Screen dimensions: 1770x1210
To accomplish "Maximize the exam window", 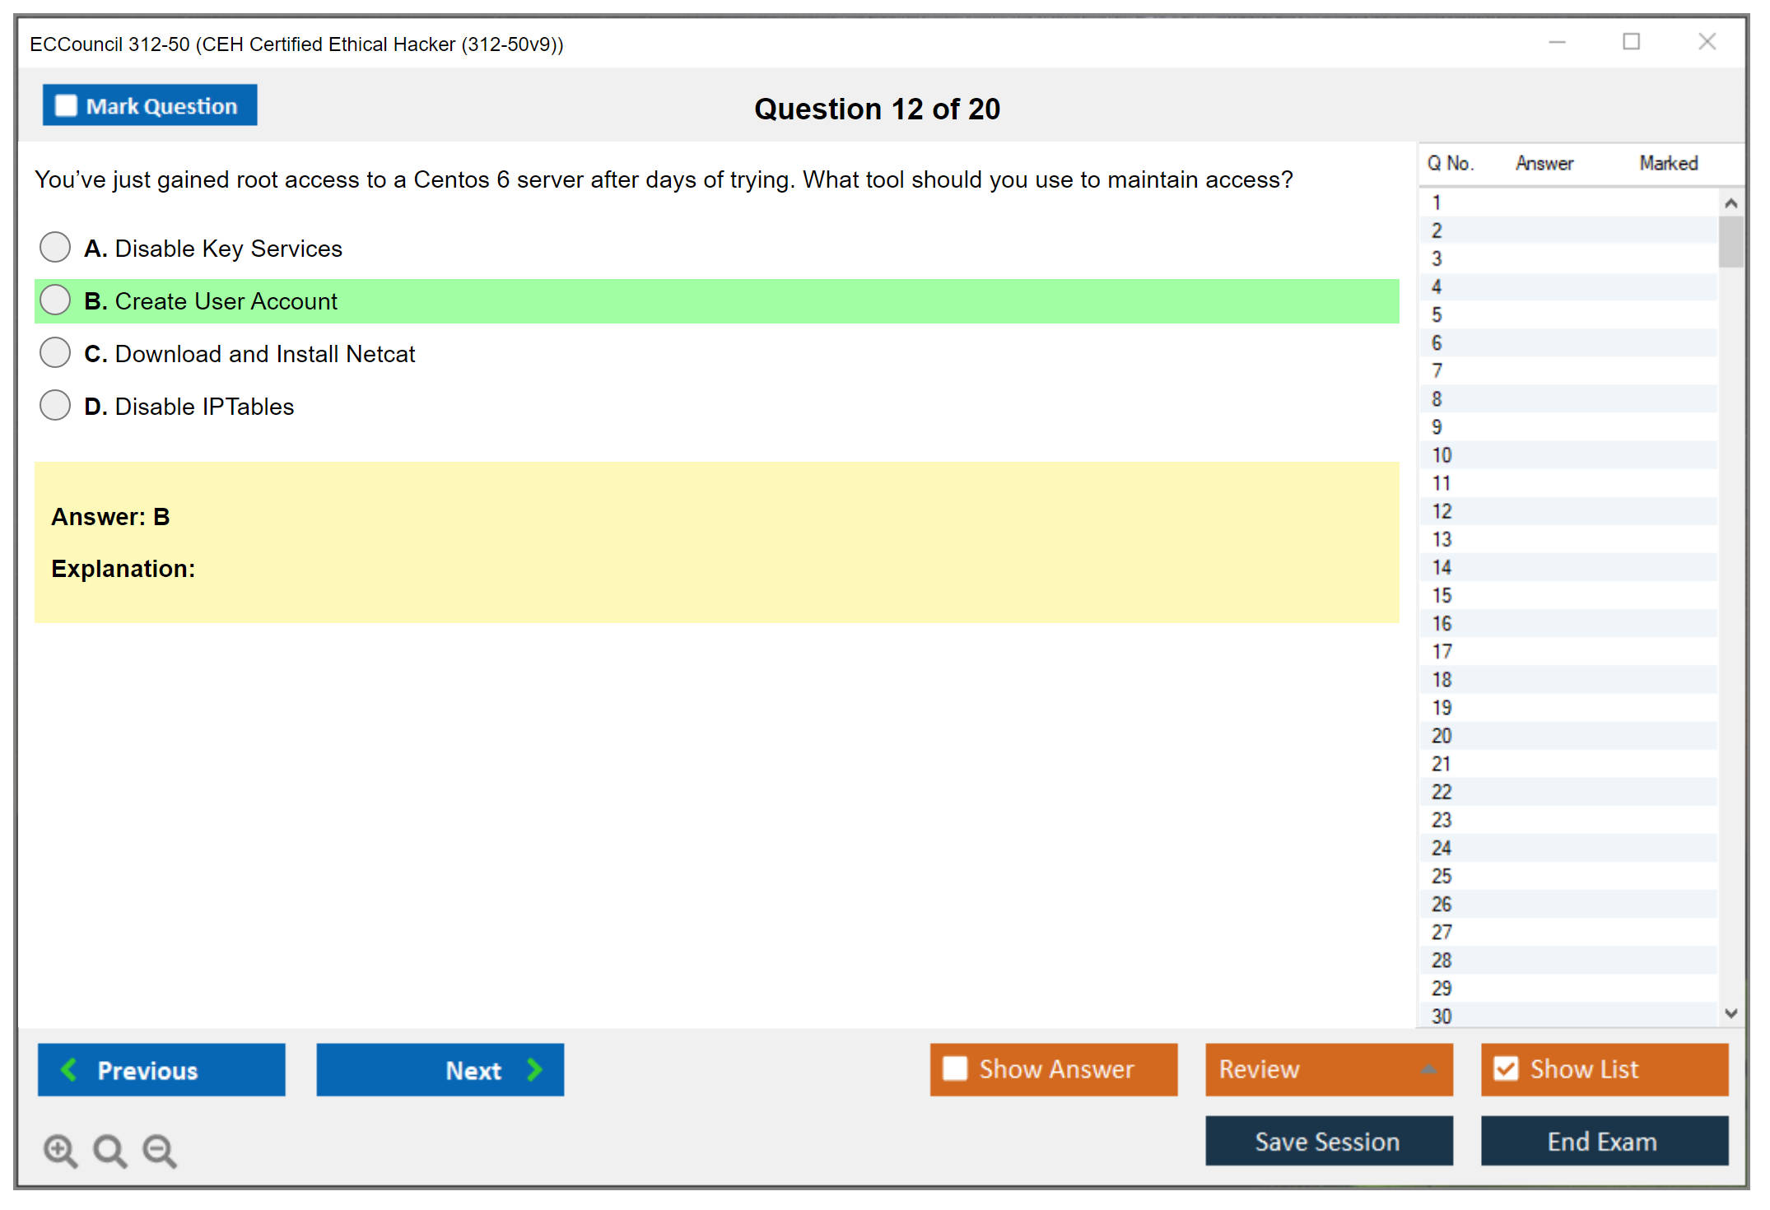I will pyautogui.click(x=1631, y=42).
